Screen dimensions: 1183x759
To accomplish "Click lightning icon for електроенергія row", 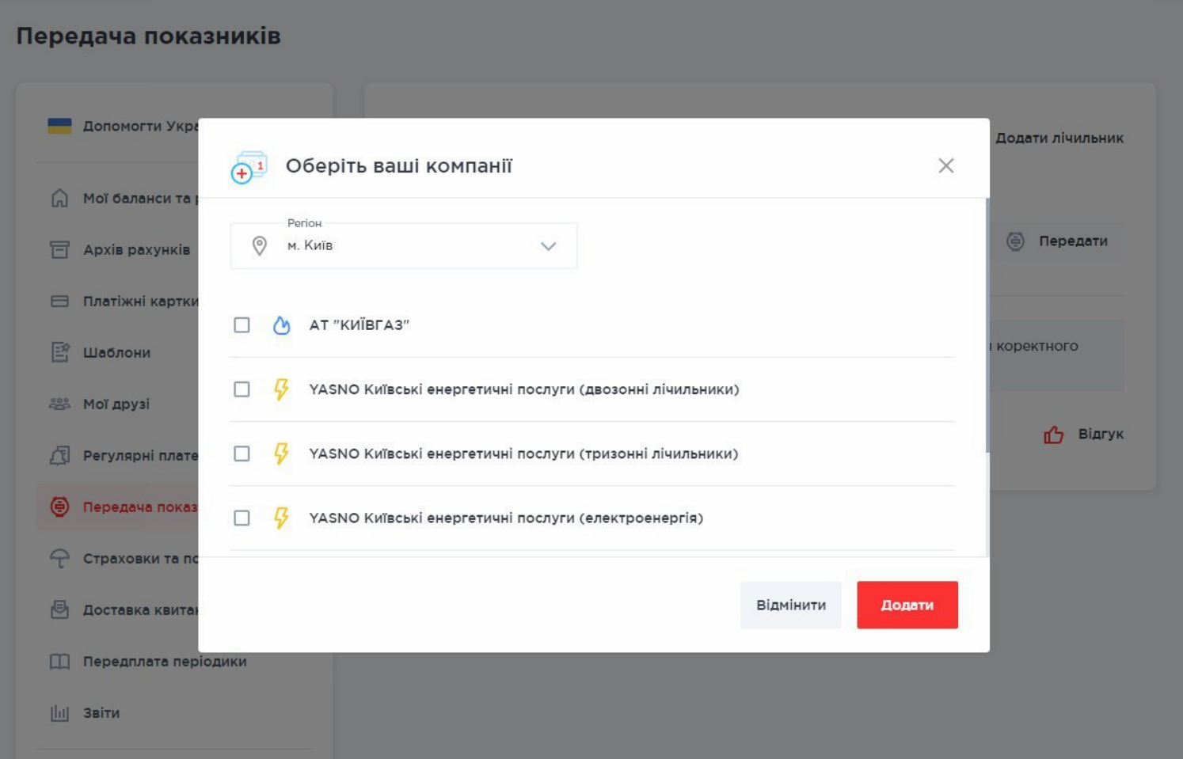I will coord(281,518).
